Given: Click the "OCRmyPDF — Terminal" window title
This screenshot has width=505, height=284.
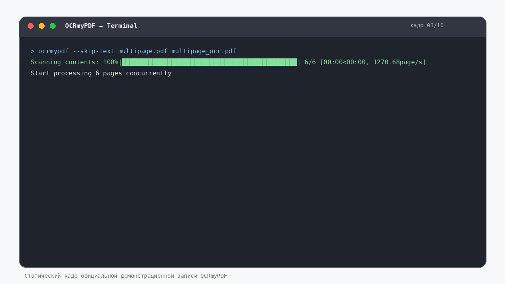Looking at the screenshot, I should (x=101, y=26).
